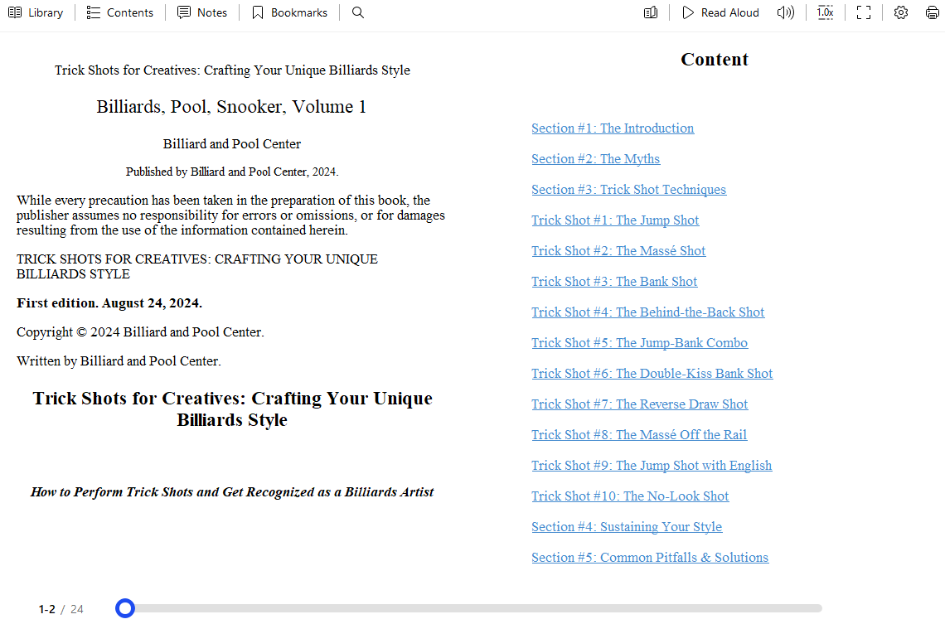Follow Trick Shot #10: The No-Look Shot
Viewport: 945px width, 624px height.
pos(630,496)
